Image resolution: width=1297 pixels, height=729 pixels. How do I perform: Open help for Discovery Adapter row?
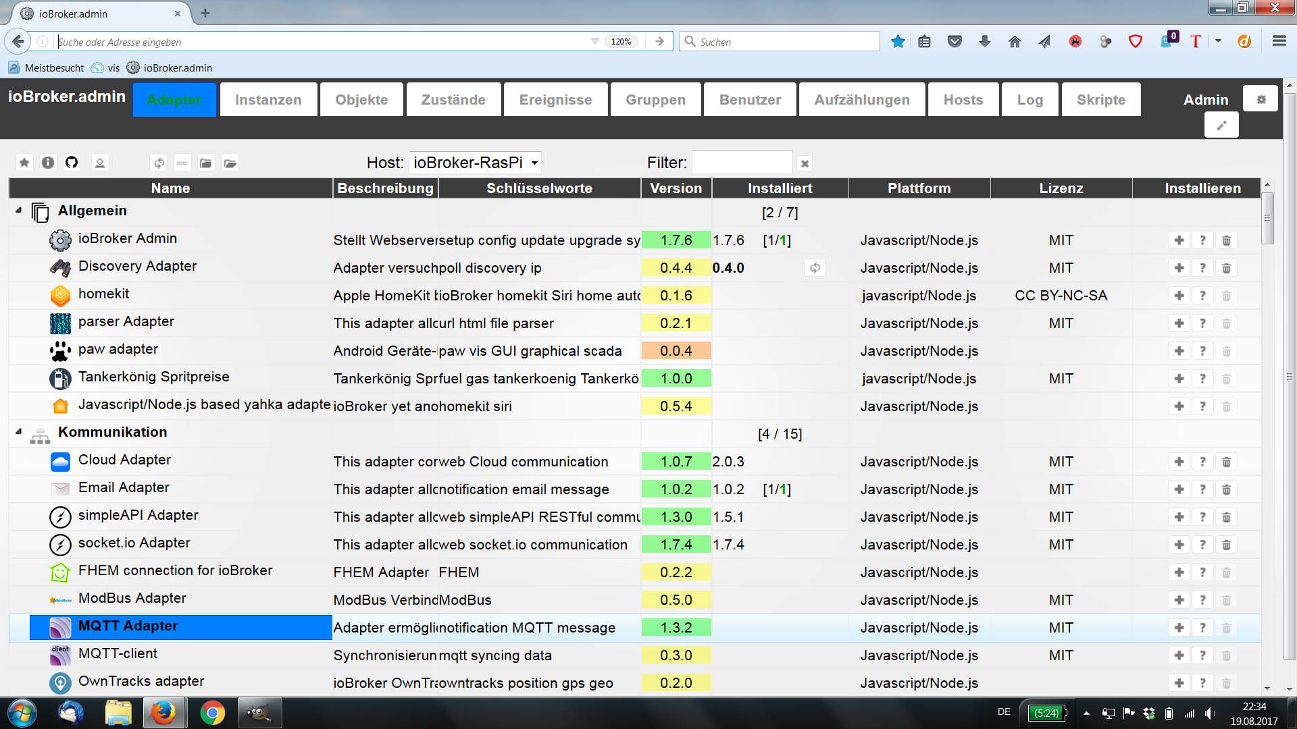(x=1202, y=268)
